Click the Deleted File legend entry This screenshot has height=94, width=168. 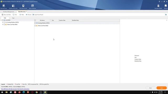(10, 84)
